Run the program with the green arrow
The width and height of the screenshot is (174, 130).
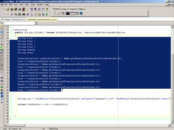[47, 14]
